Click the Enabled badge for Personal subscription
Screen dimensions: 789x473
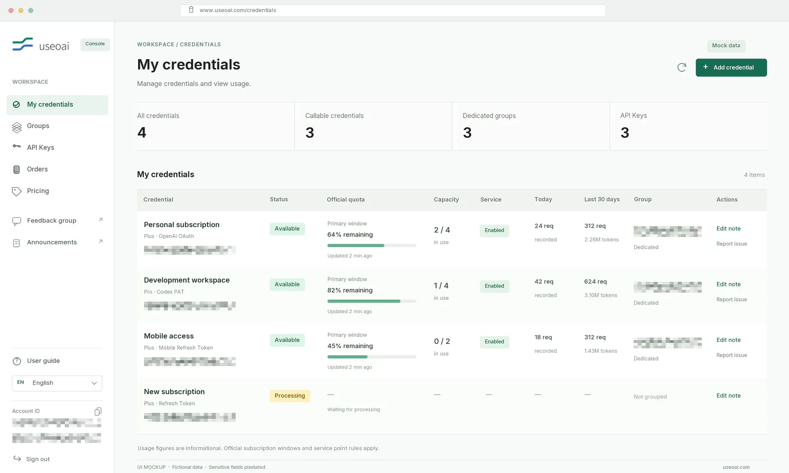[494, 231]
